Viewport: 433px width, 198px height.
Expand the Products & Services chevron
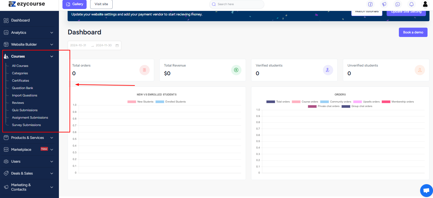[x=52, y=138]
